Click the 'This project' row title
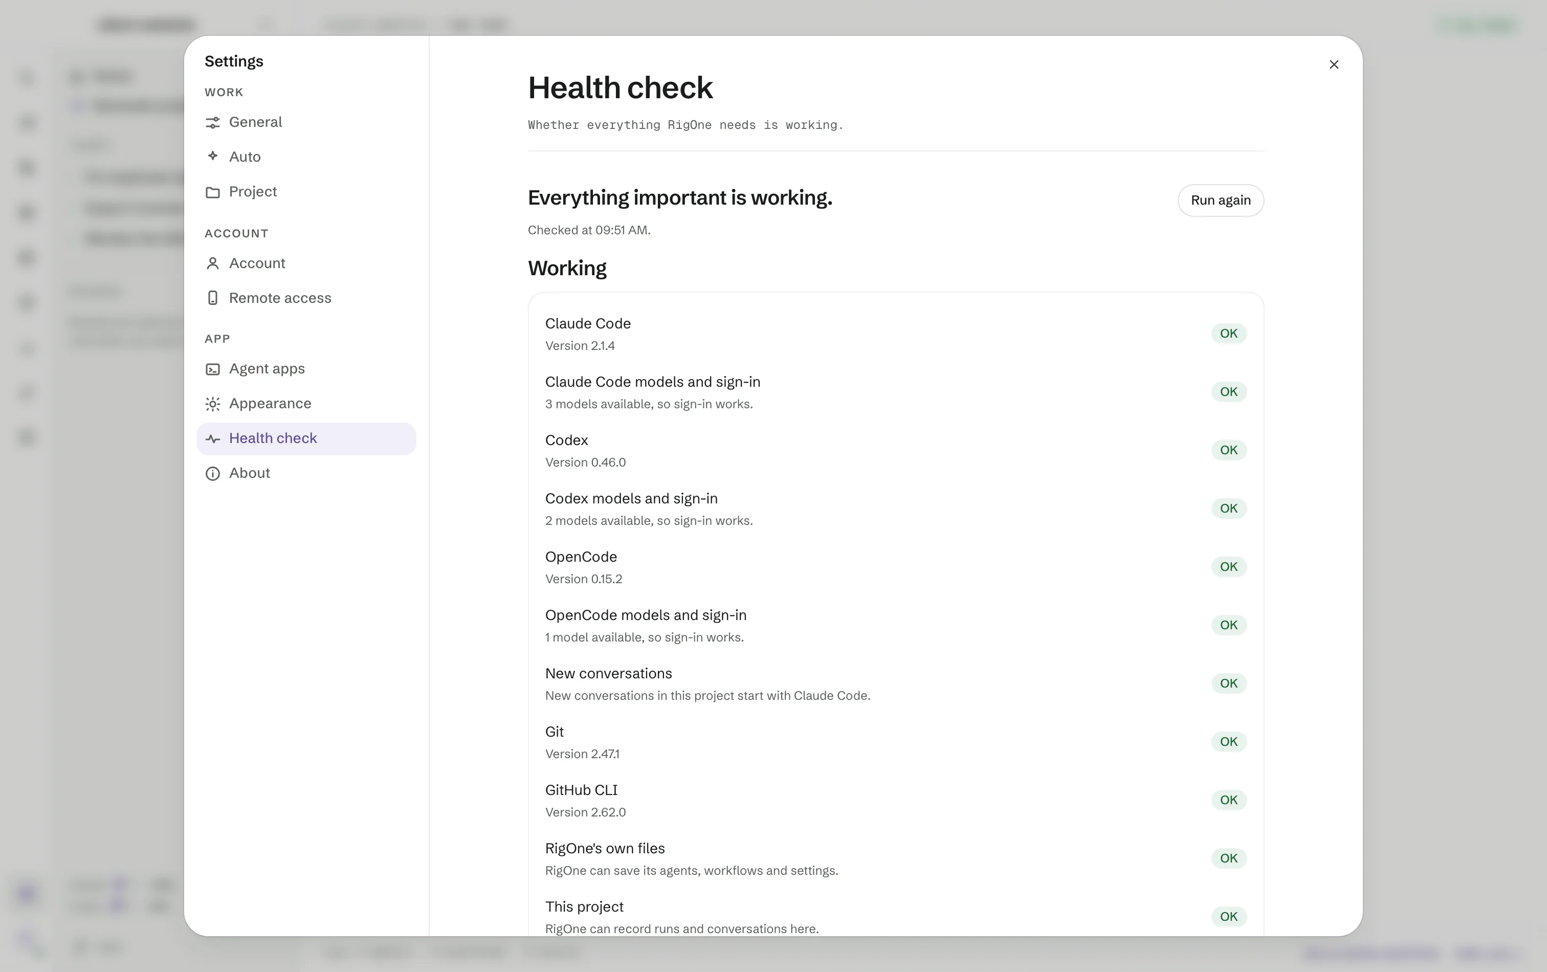The width and height of the screenshot is (1547, 972). pos(584,907)
